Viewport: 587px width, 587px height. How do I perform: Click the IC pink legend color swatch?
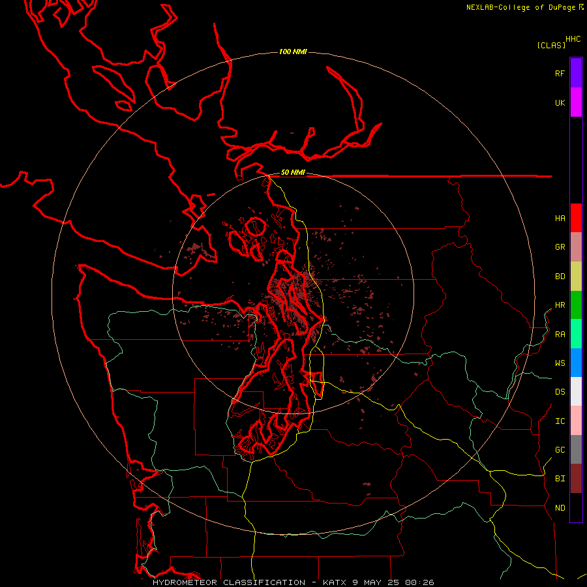coord(576,421)
